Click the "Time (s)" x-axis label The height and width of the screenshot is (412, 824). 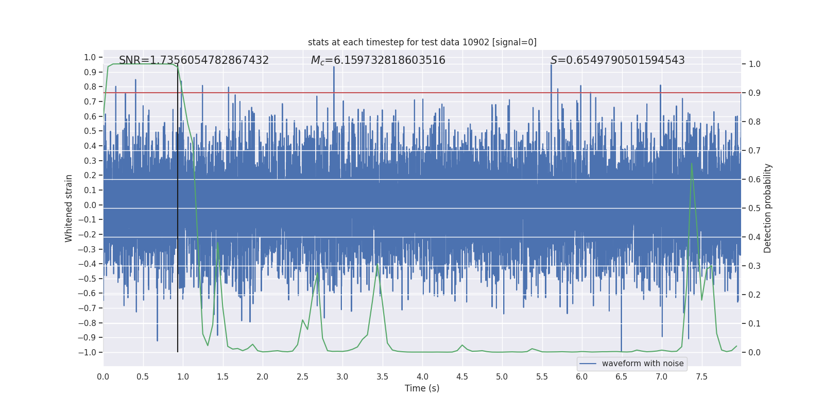tap(422, 388)
